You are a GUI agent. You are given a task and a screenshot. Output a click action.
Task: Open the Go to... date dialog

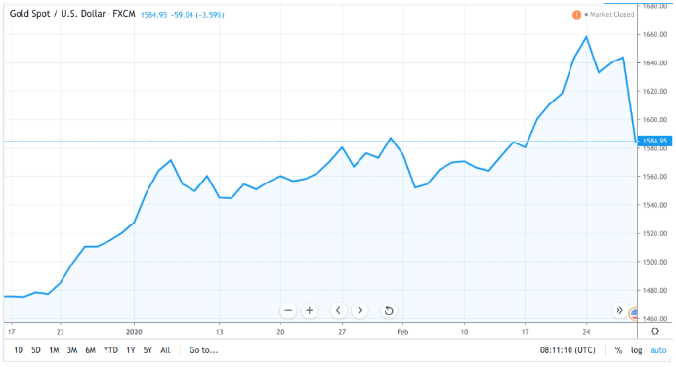(203, 350)
